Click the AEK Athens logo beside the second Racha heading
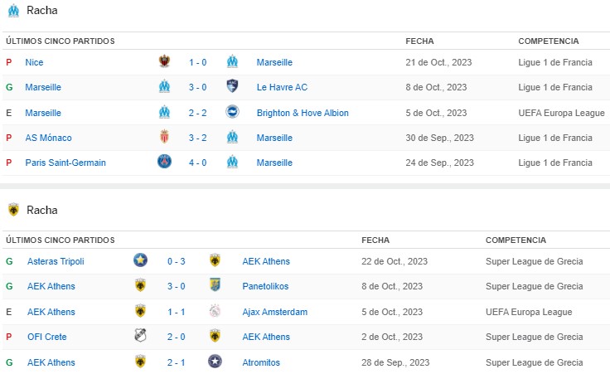 pyautogui.click(x=13, y=210)
